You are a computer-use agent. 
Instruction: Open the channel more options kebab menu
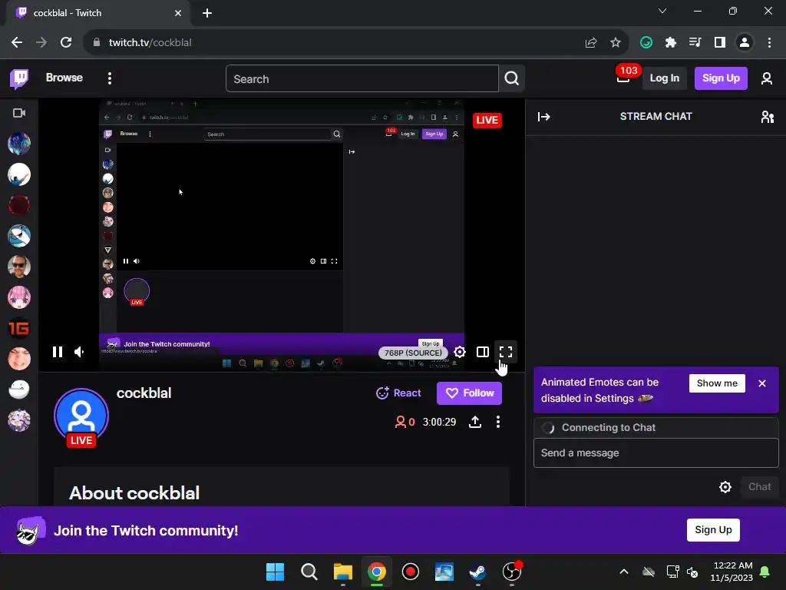pyautogui.click(x=497, y=422)
